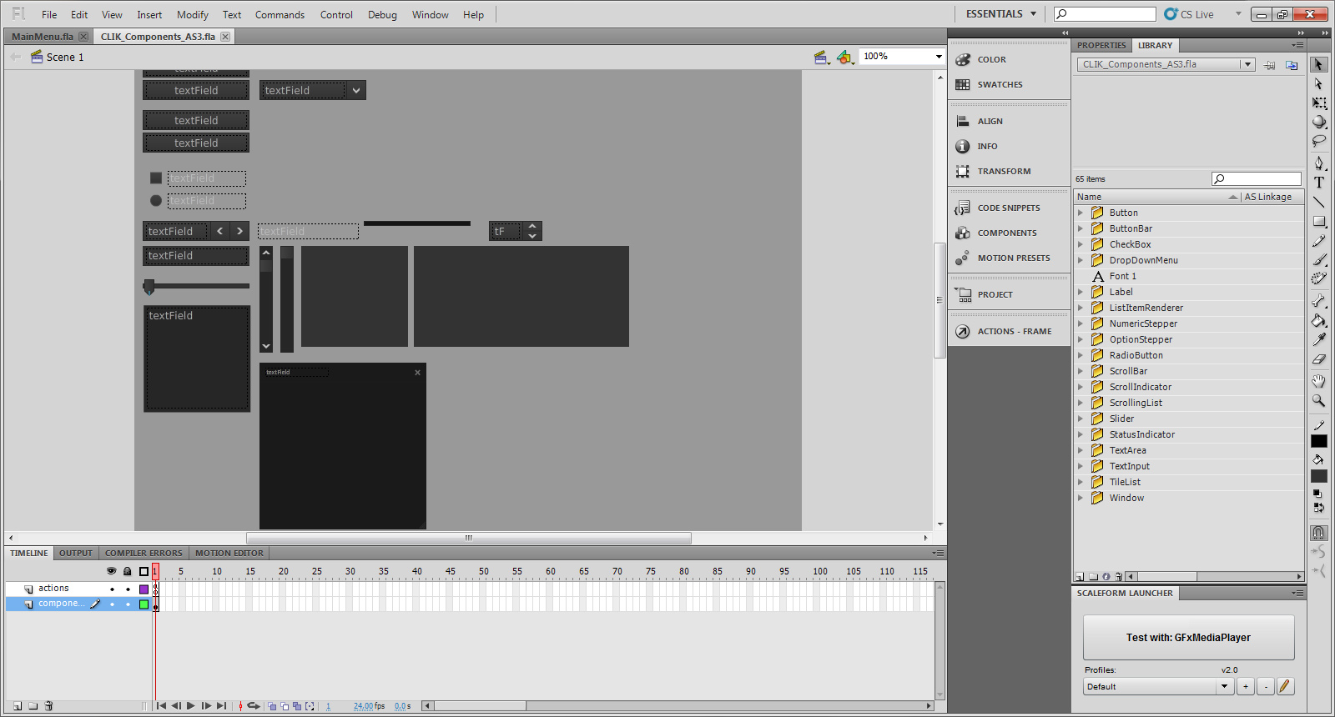Toggle visibility dot of actions layer
1335x717 pixels.
click(x=112, y=589)
